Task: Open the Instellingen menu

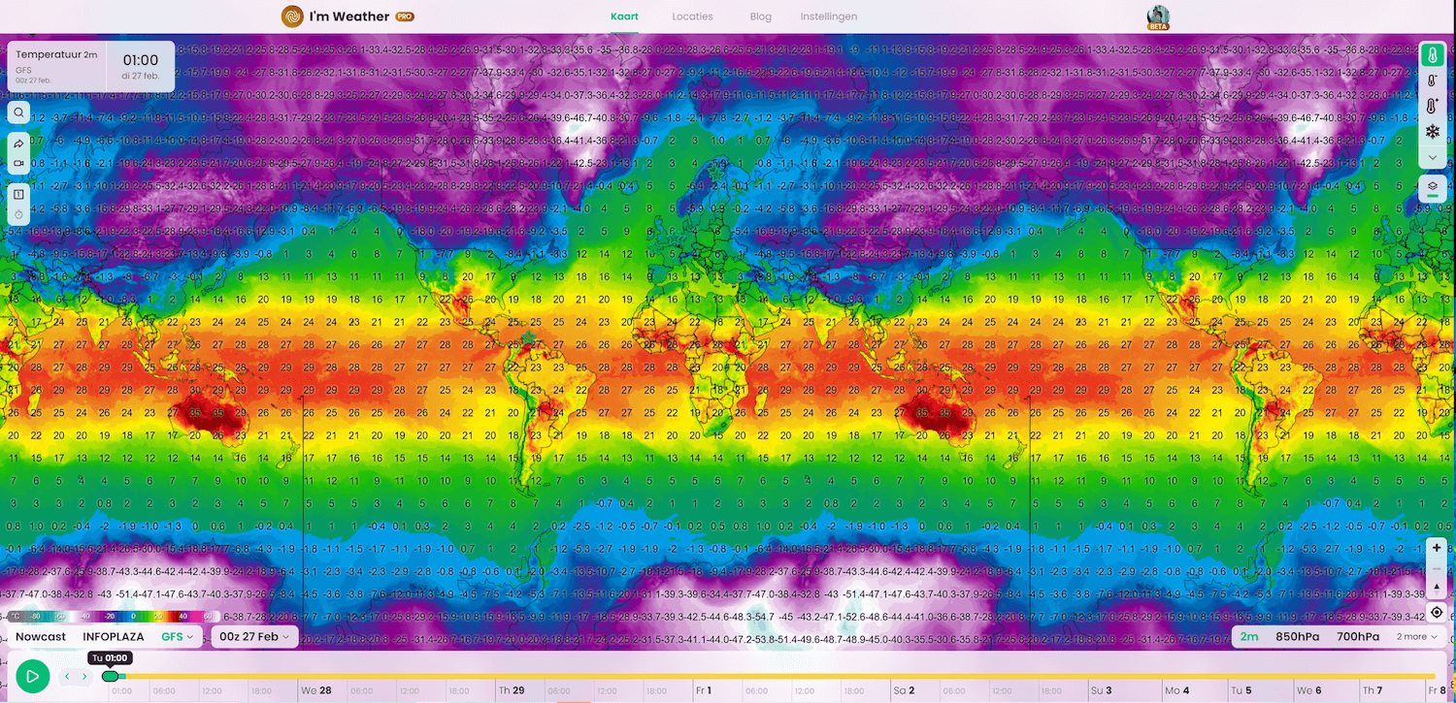Action: 828,16
